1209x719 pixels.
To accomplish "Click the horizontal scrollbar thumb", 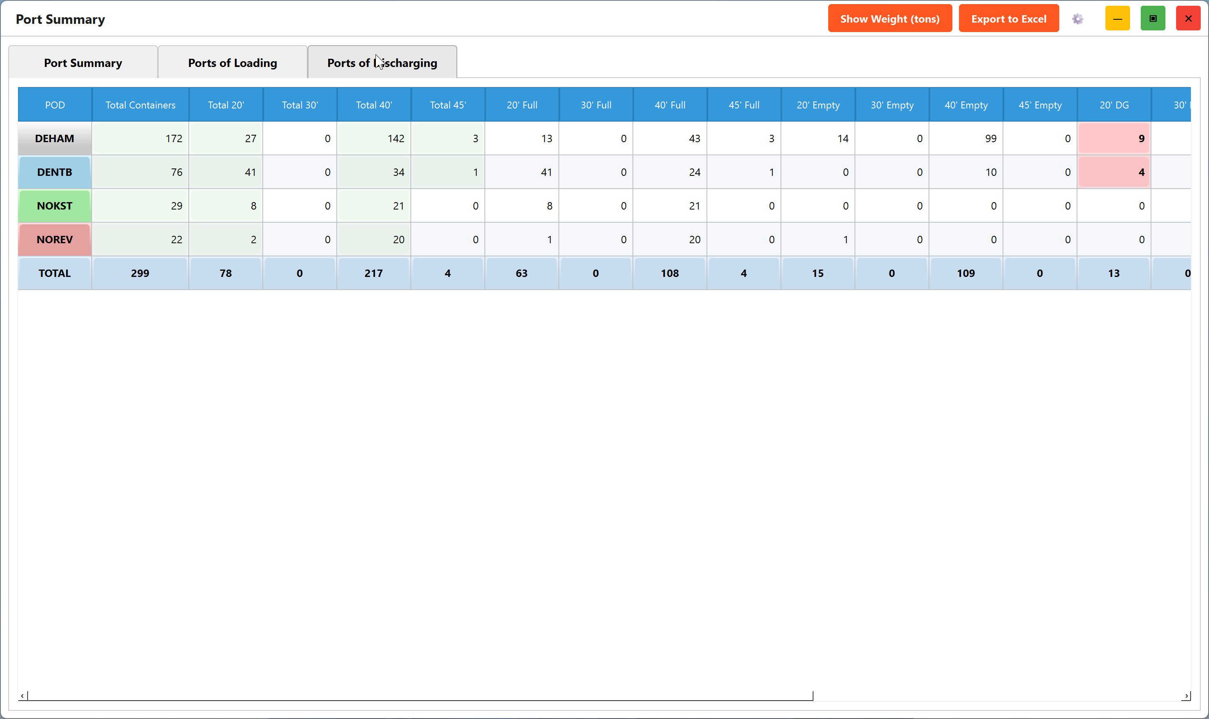I will pos(420,696).
